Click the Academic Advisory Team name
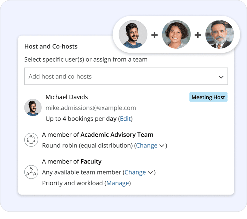 coord(117,135)
